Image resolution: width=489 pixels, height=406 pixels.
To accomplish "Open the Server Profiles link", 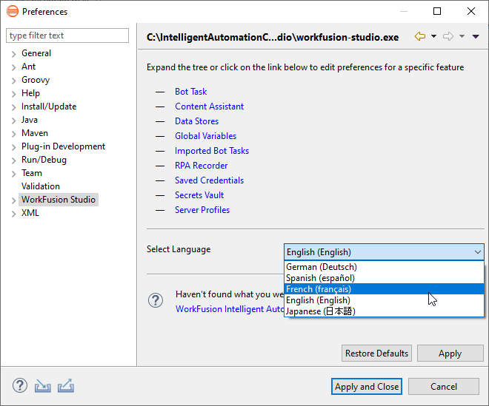I will click(x=202, y=210).
